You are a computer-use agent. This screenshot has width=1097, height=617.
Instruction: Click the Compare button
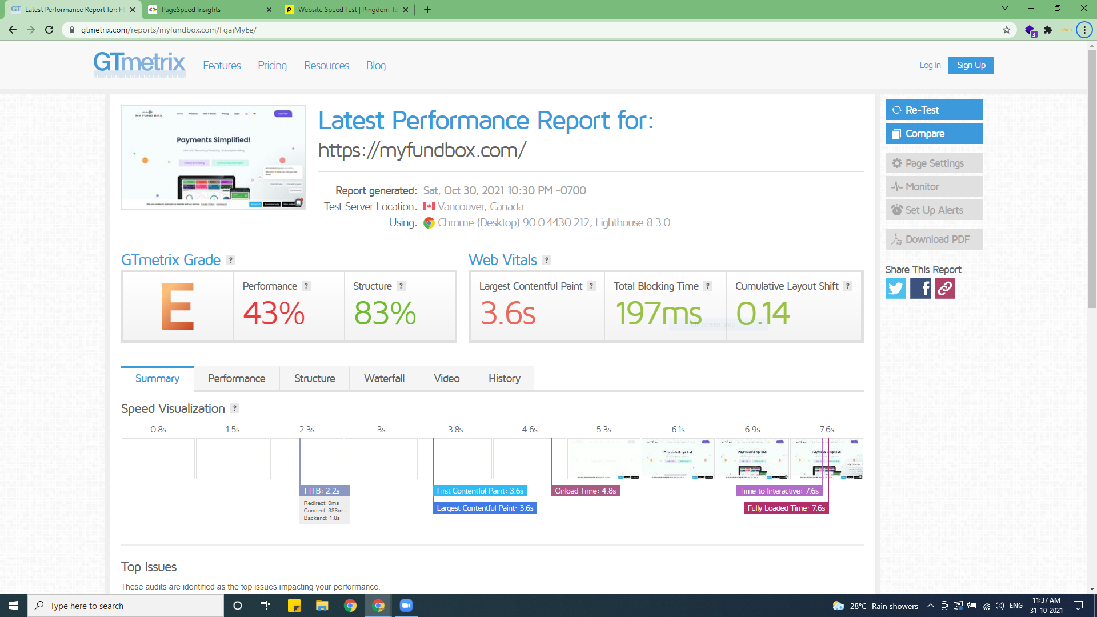[934, 134]
